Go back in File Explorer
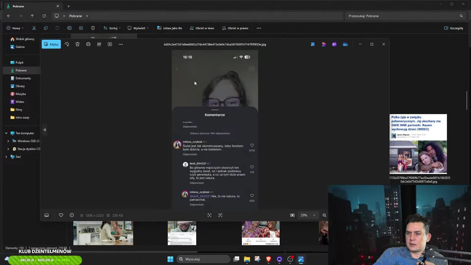Image resolution: width=471 pixels, height=265 pixels. click(9, 16)
